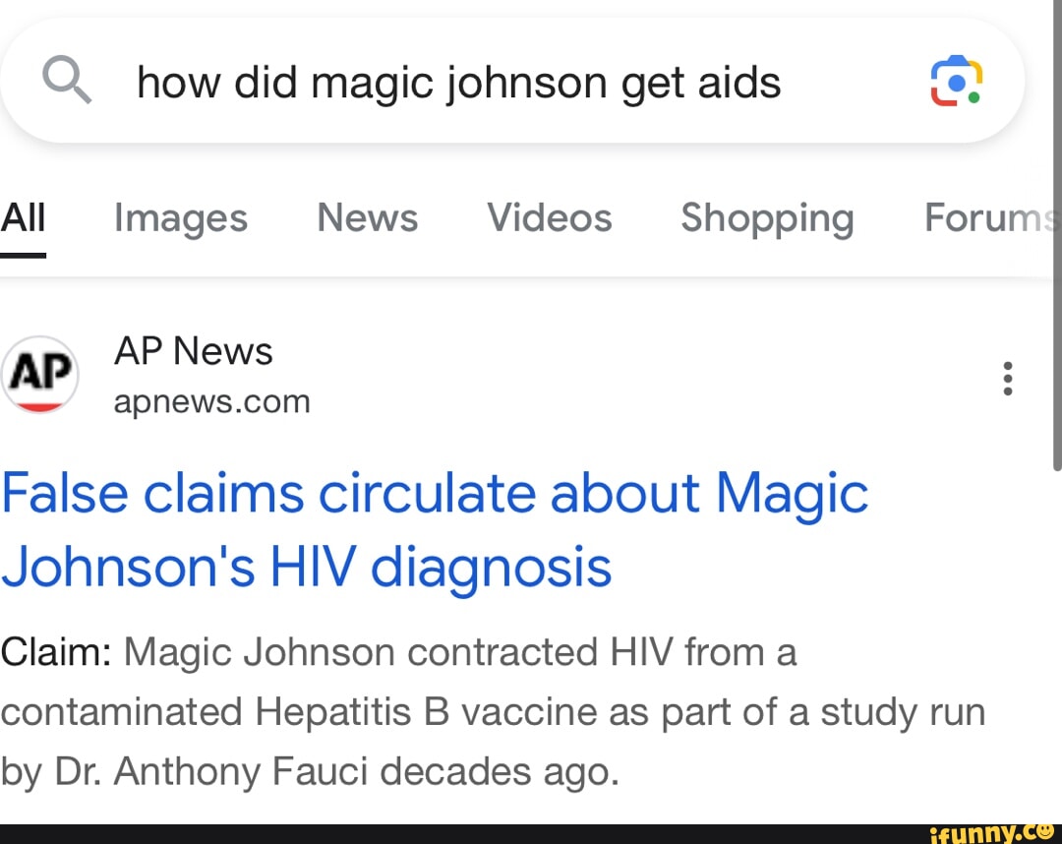The height and width of the screenshot is (844, 1062).
Task: Click the Johnson's HIV diagnosis headline line
Action: click(307, 568)
